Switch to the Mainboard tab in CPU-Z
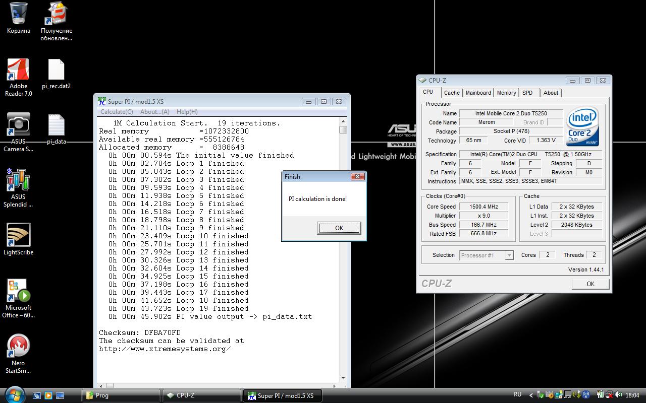The width and height of the screenshot is (646, 403). [x=478, y=93]
